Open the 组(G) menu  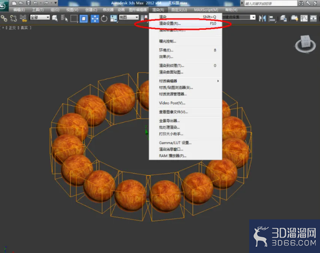coord(55,10)
